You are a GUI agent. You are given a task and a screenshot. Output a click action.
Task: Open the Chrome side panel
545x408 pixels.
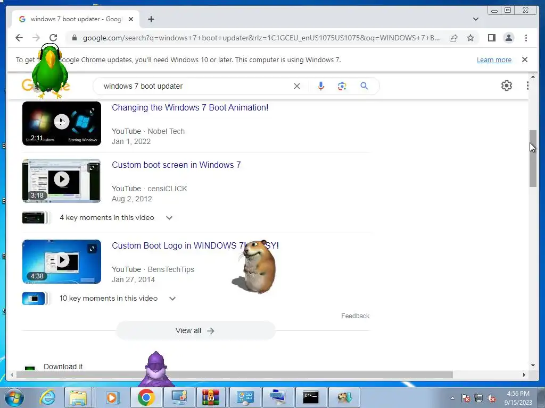491,38
